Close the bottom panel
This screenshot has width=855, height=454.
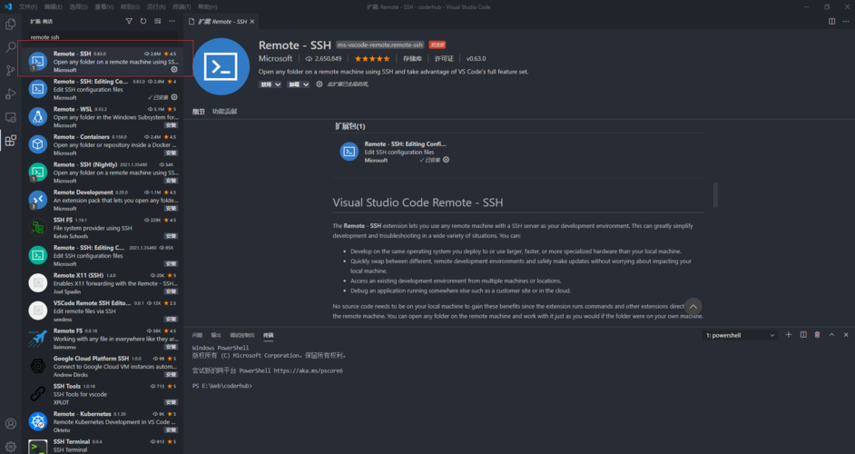pos(846,334)
